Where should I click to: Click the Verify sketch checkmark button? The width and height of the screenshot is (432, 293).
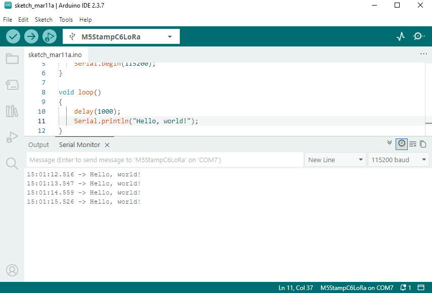[x=13, y=36]
